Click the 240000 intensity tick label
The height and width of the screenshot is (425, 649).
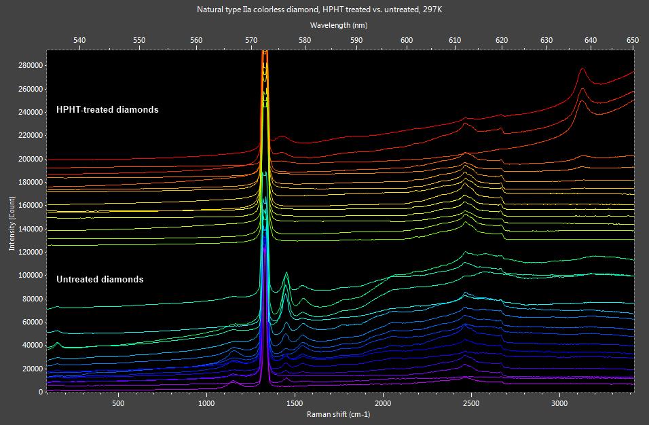(x=31, y=112)
